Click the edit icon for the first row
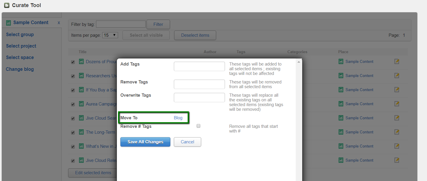 397,61
